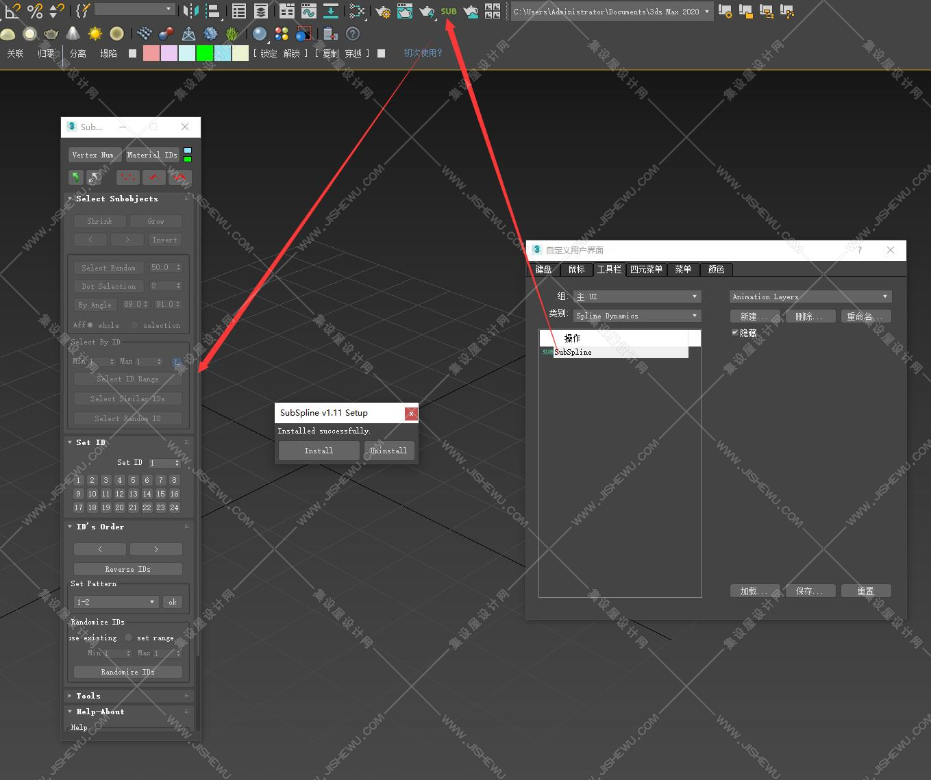Select the 'whole' radio button
Viewport: 931px width, 780px height.
pyautogui.click(x=90, y=325)
